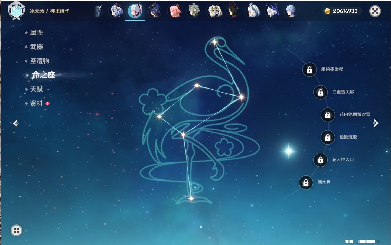This screenshot has height=245, width=391.
Task: Switch to the dark-blue-haired character wearing a tricorn hat
Action: [155, 11]
